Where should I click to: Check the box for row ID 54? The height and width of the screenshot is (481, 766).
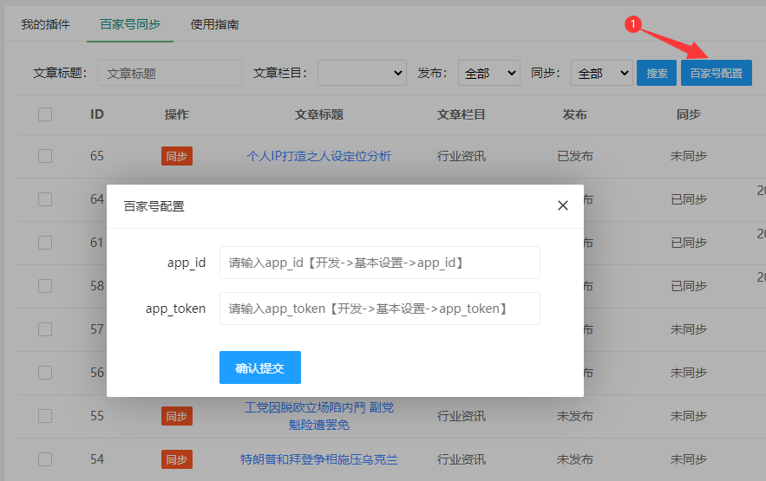(45, 459)
